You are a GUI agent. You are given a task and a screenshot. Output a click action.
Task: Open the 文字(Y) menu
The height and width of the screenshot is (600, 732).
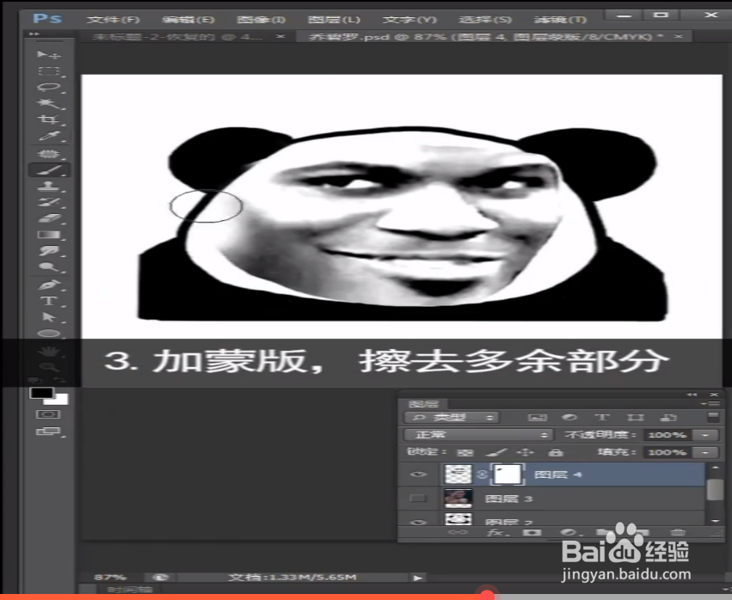point(409,20)
